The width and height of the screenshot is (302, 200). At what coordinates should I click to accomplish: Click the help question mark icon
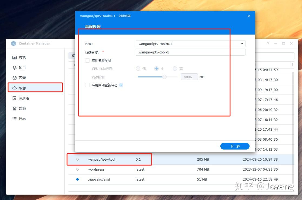click(268, 43)
